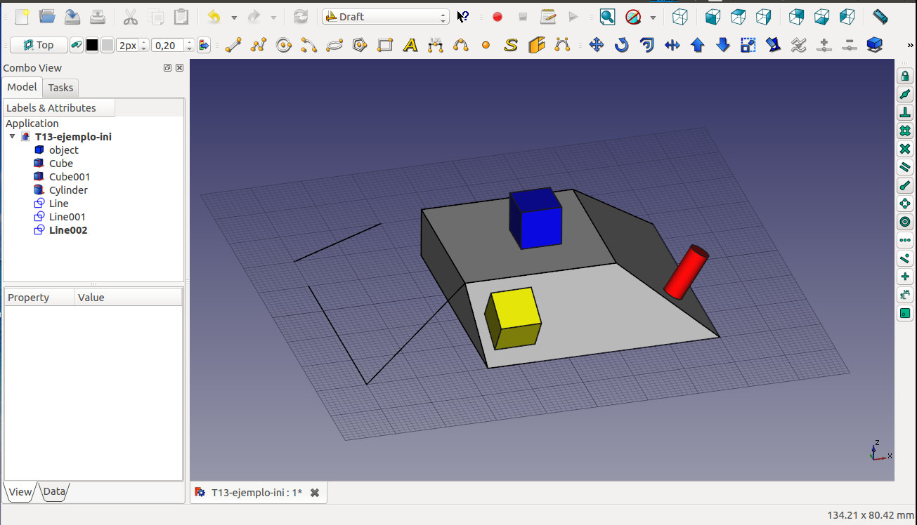
Task: Open the Draft workbench dropdown
Action: 385,17
